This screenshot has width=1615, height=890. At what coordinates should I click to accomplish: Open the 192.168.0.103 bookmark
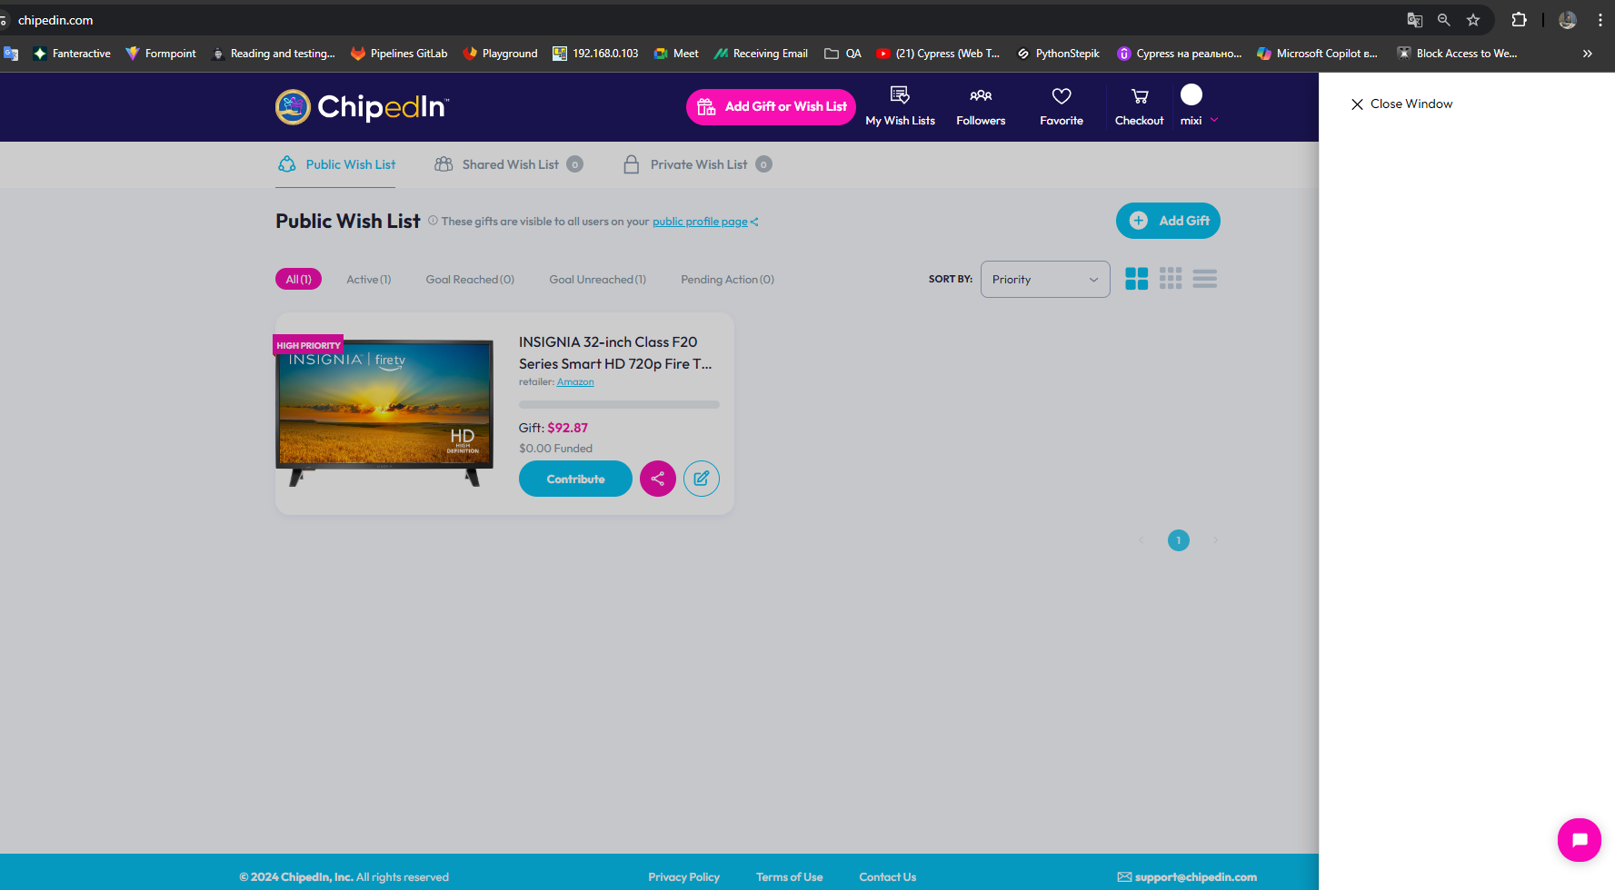point(595,54)
